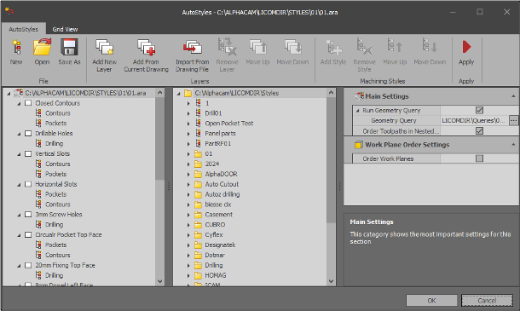Collapse the Styles root folder
Viewport: 520px width, 311px height.
tap(178, 94)
